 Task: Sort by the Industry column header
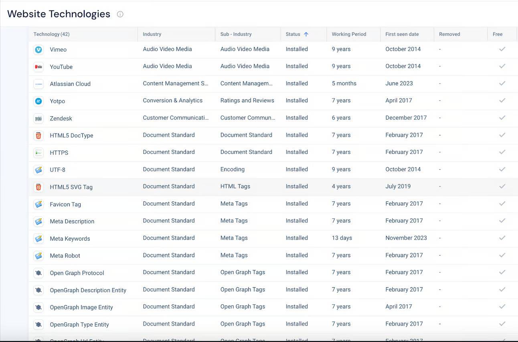click(152, 34)
